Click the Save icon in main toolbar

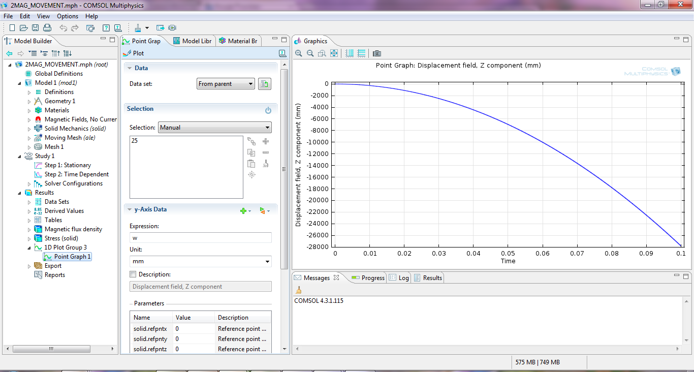point(36,28)
